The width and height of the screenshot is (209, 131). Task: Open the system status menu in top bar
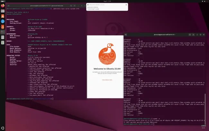[203, 1]
